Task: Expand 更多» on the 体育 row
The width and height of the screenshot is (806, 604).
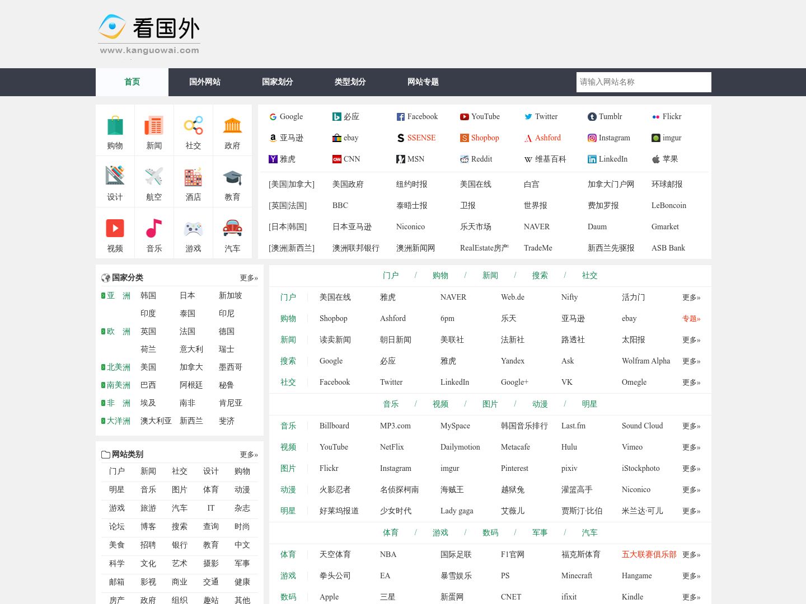Action: [691, 555]
